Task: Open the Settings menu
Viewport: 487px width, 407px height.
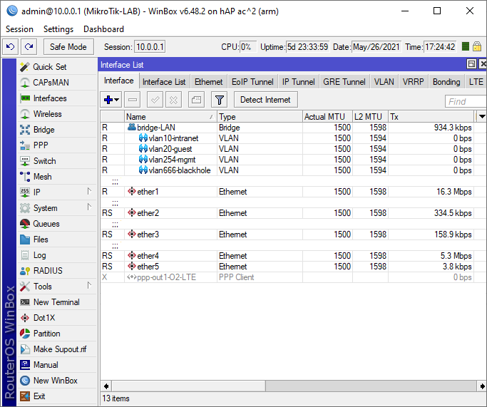Action: click(x=58, y=29)
